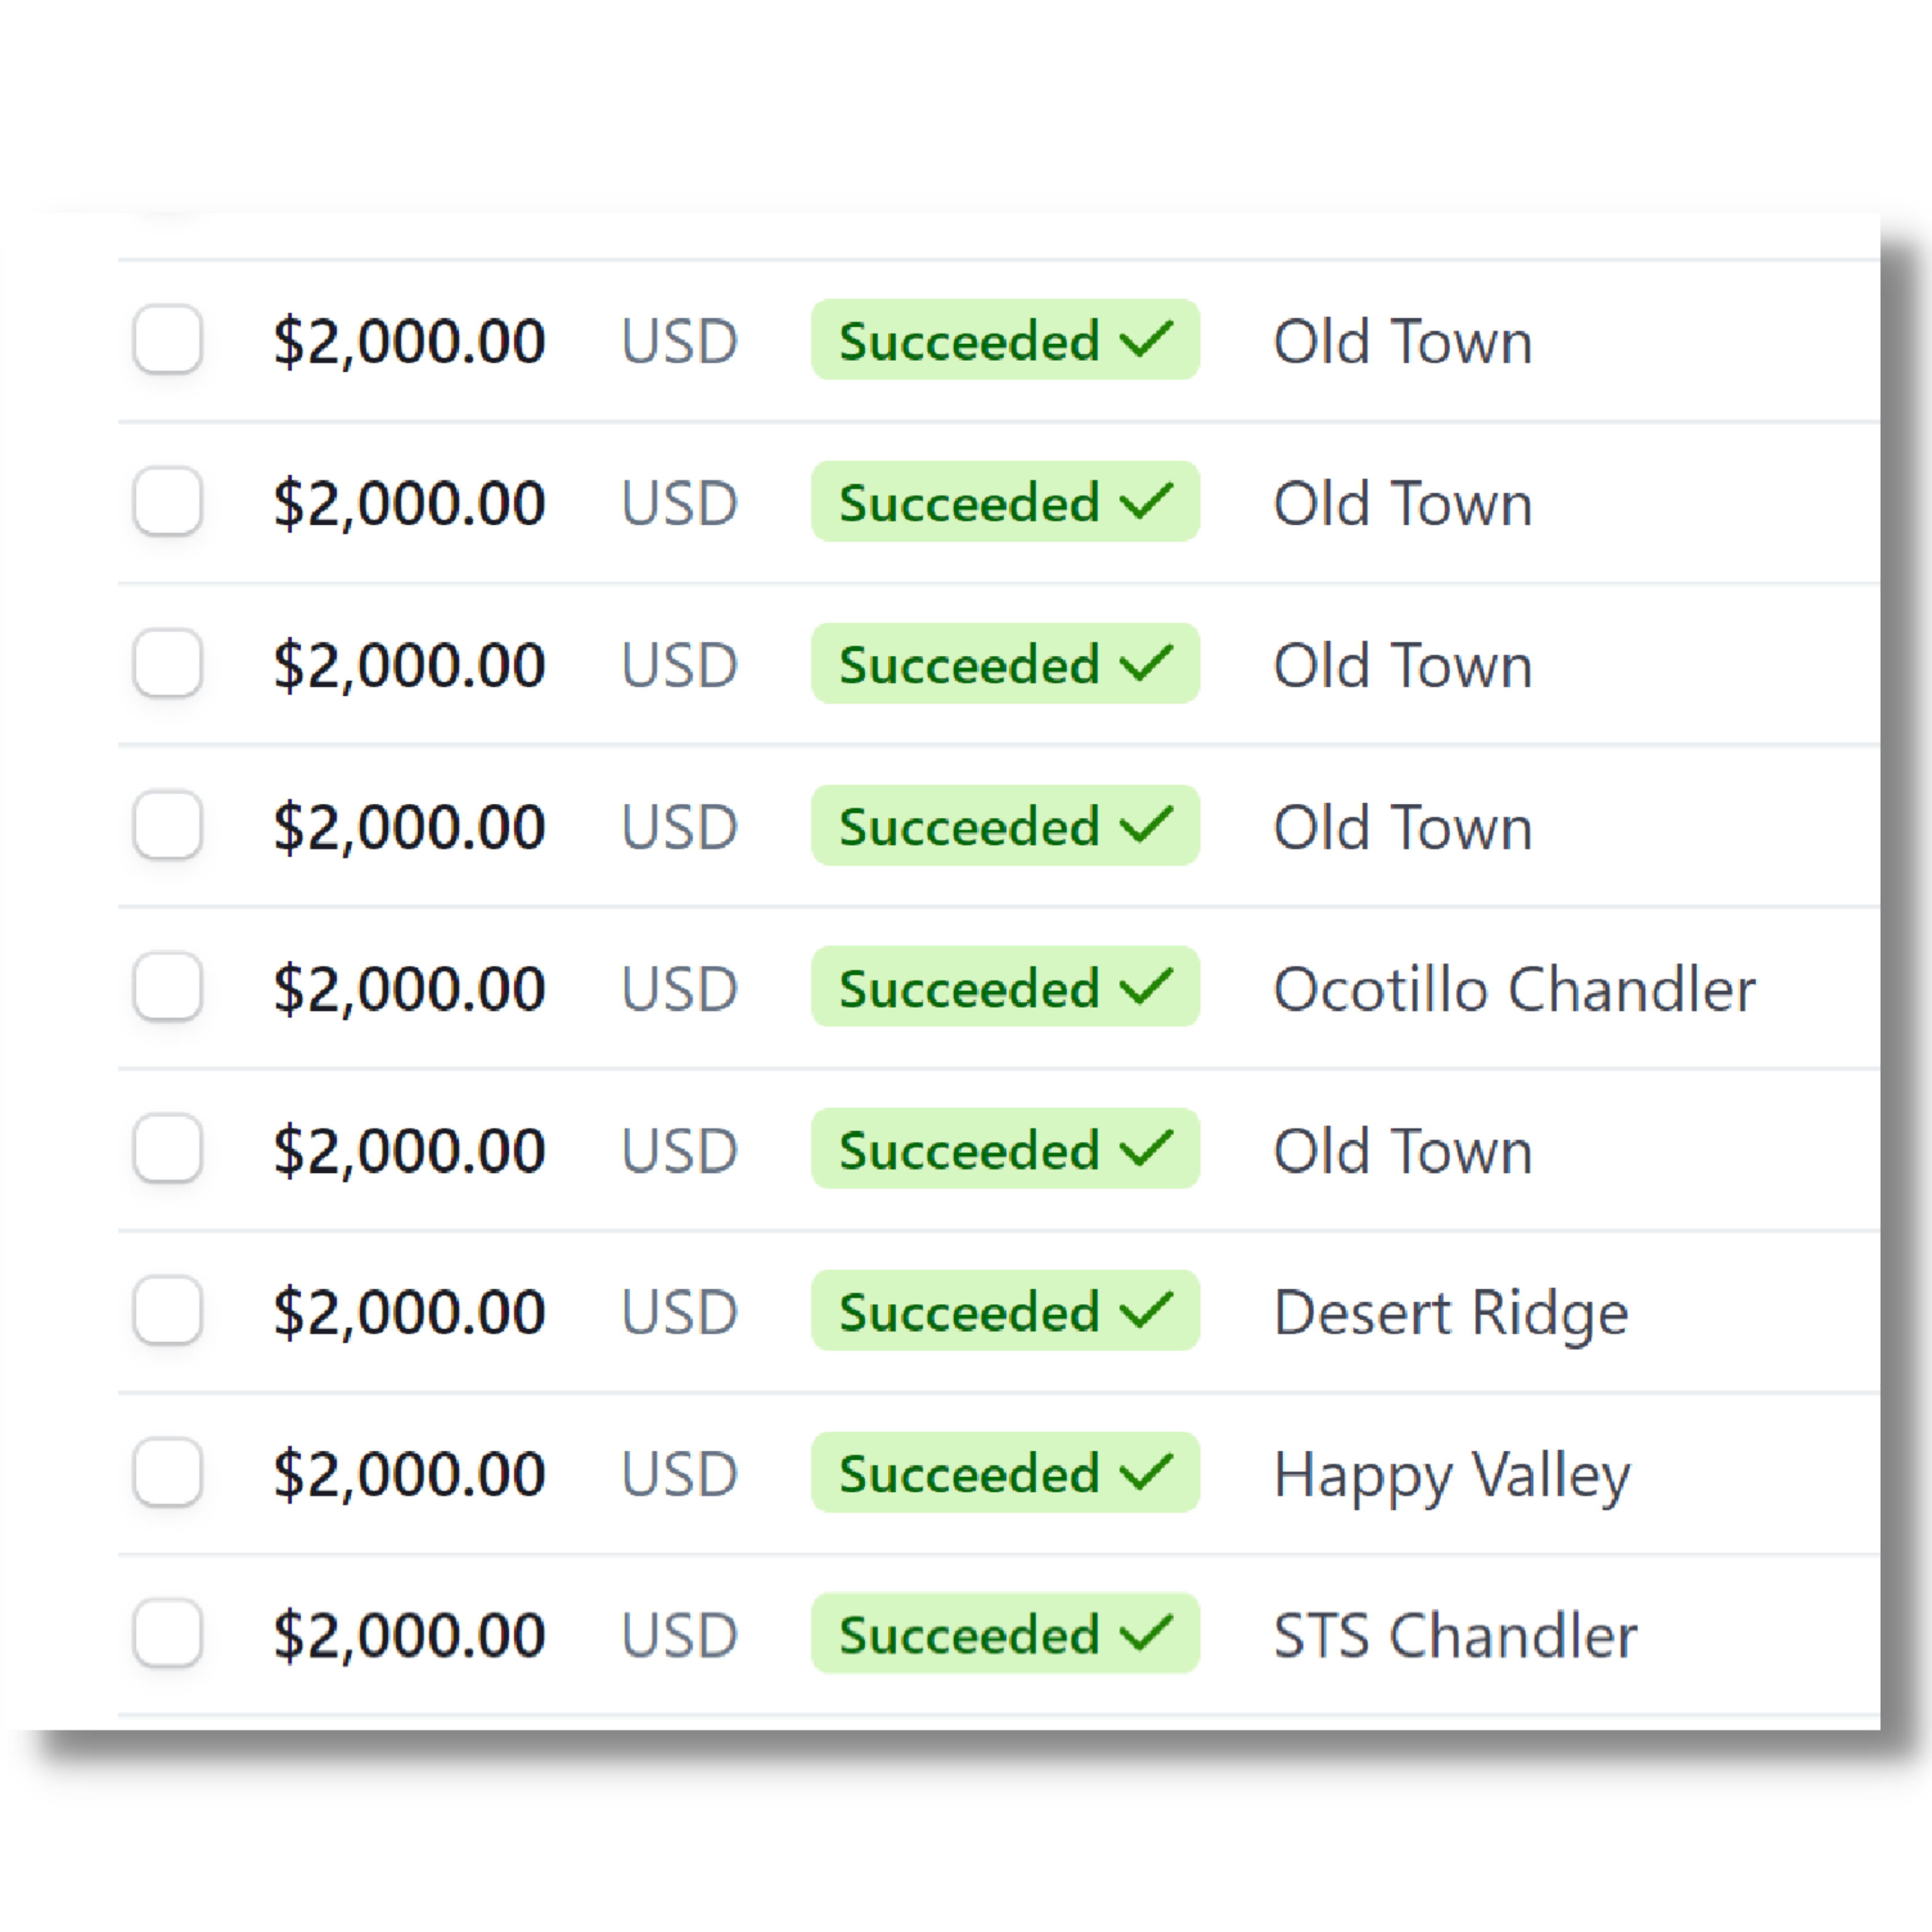Click Succeeded badge above Ocotillo Chandler row
This screenshot has width=1932, height=1932.
coord(1005,825)
